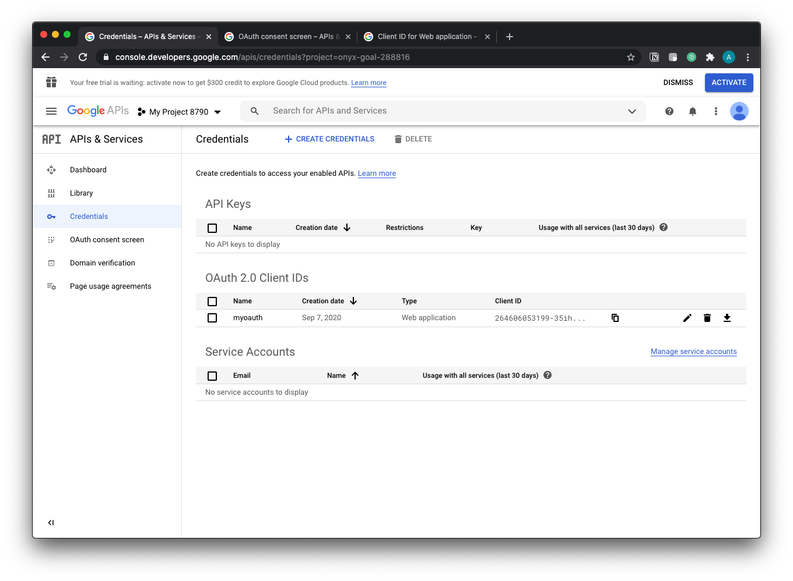
Task: Check the myoauth row checkbox
Action: (x=212, y=318)
